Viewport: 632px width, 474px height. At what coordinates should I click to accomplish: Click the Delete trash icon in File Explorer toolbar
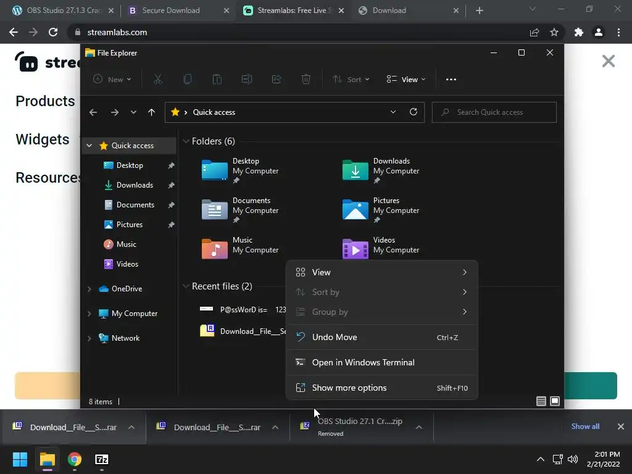[306, 80]
